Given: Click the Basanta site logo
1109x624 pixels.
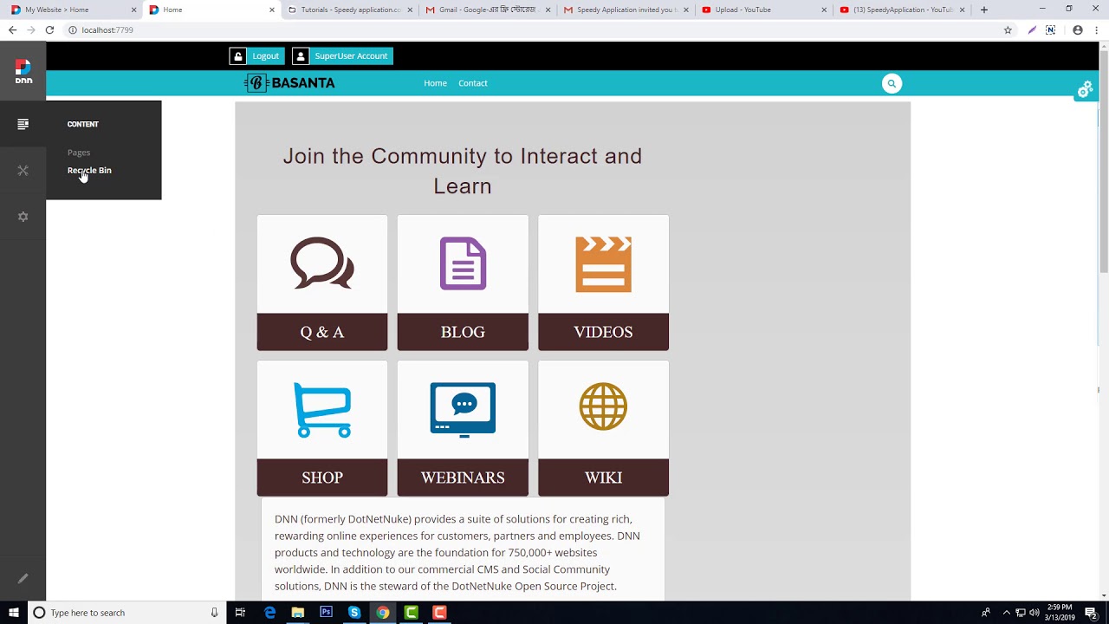Looking at the screenshot, I should pyautogui.click(x=289, y=83).
